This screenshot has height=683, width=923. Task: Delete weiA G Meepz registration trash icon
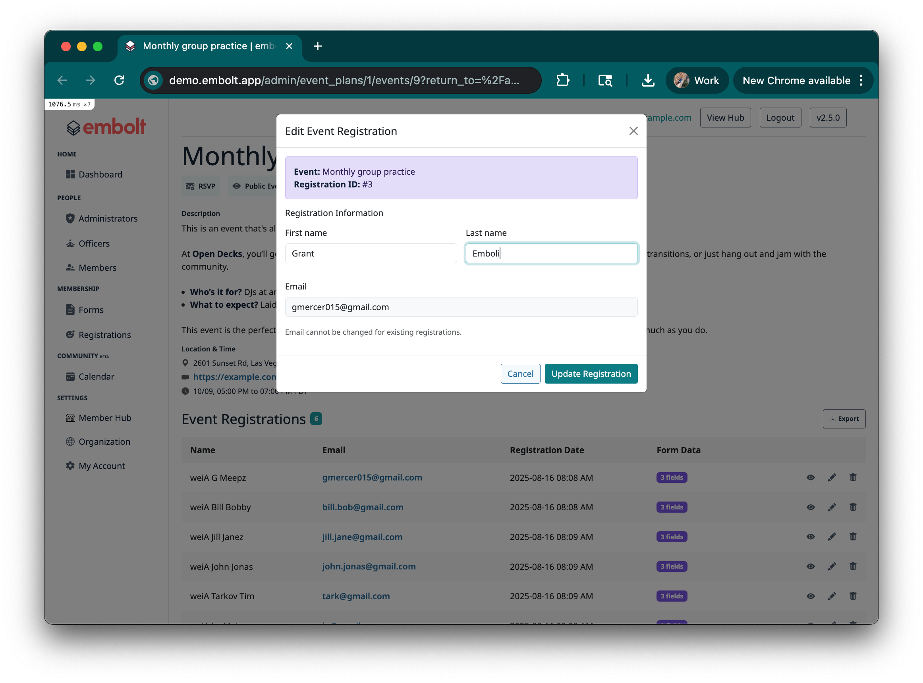click(853, 478)
